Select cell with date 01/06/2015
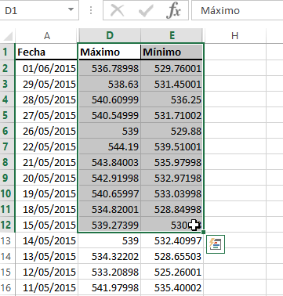The width and height of the screenshot is (283, 296). tap(47, 68)
